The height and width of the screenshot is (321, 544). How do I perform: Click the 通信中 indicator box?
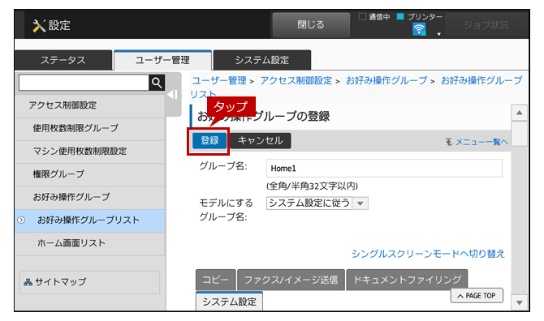[362, 17]
